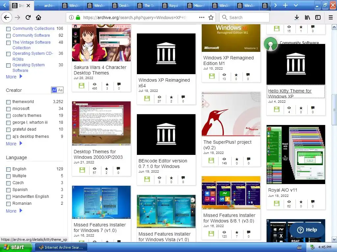337x252 pixels.
Task: Switch Creator facet to graph view
Action: click(x=54, y=90)
